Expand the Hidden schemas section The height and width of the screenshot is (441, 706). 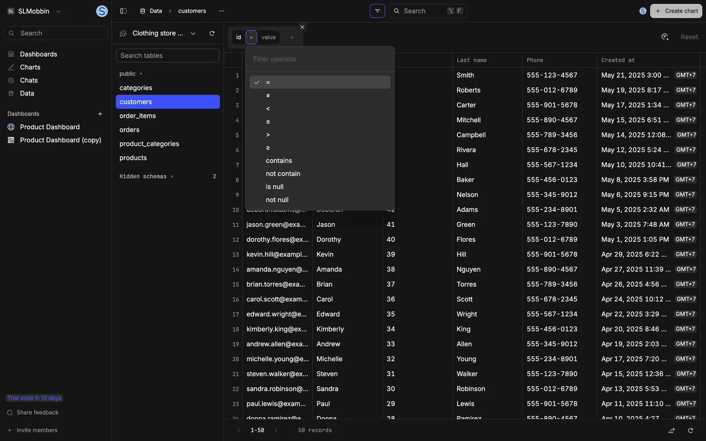click(x=146, y=176)
